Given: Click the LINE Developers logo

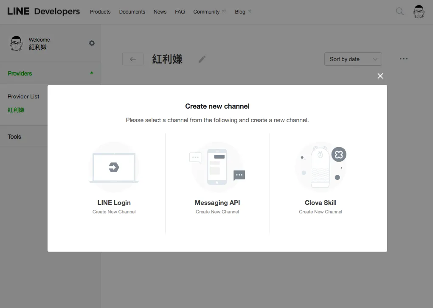Looking at the screenshot, I should [43, 11].
